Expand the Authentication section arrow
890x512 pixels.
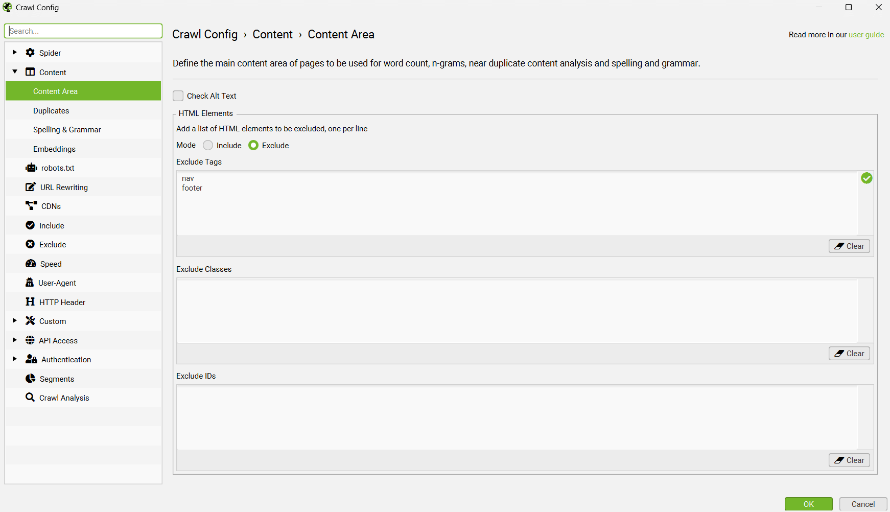point(15,359)
